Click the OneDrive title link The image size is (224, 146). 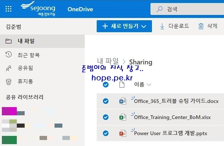(80, 9)
